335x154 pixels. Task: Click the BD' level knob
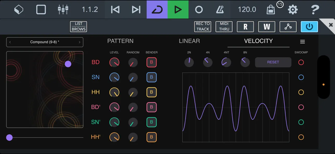pyautogui.click(x=114, y=107)
